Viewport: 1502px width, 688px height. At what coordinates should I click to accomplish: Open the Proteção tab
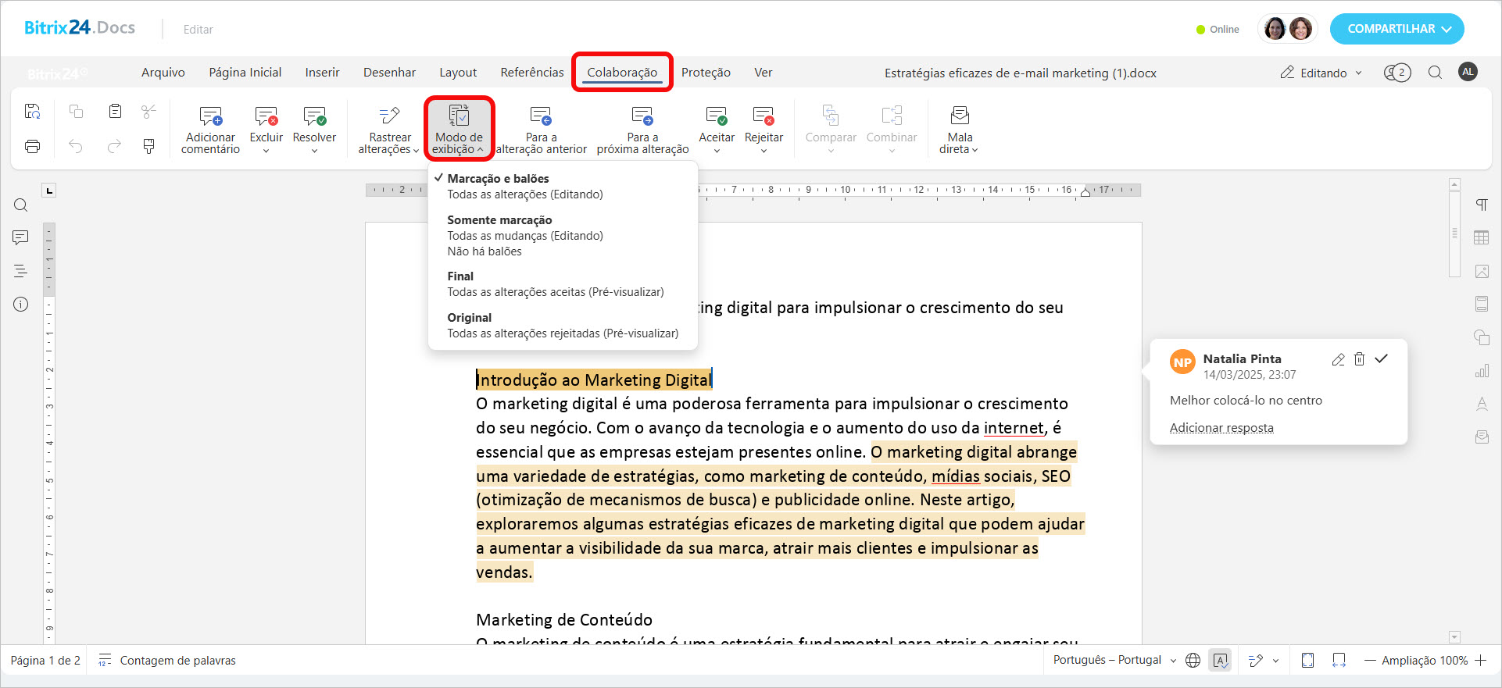[x=705, y=73]
